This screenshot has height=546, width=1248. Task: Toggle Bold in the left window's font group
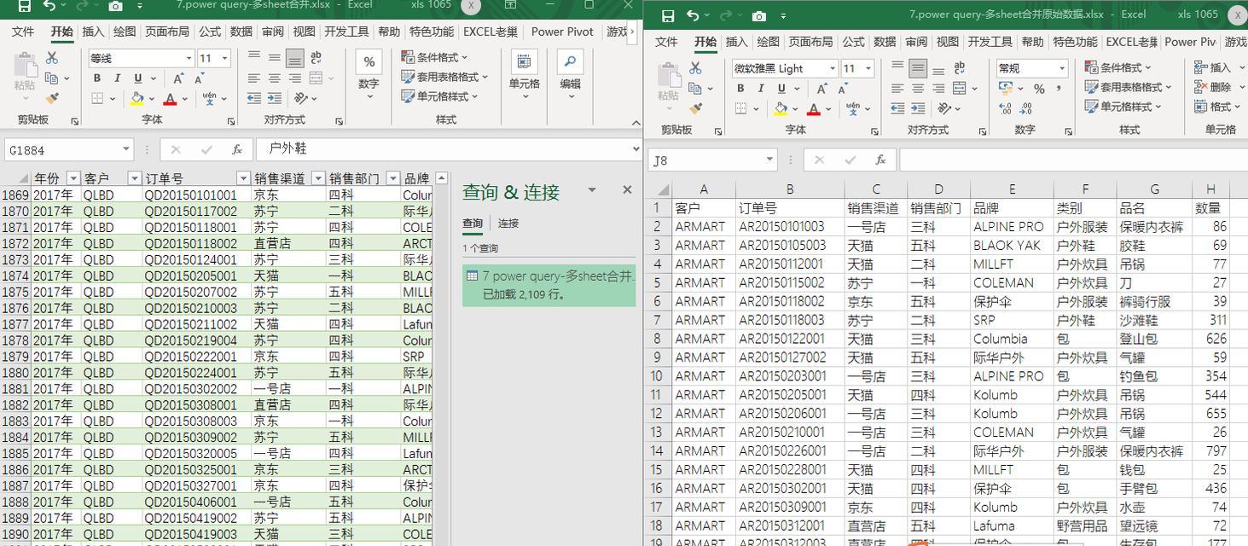coord(97,78)
